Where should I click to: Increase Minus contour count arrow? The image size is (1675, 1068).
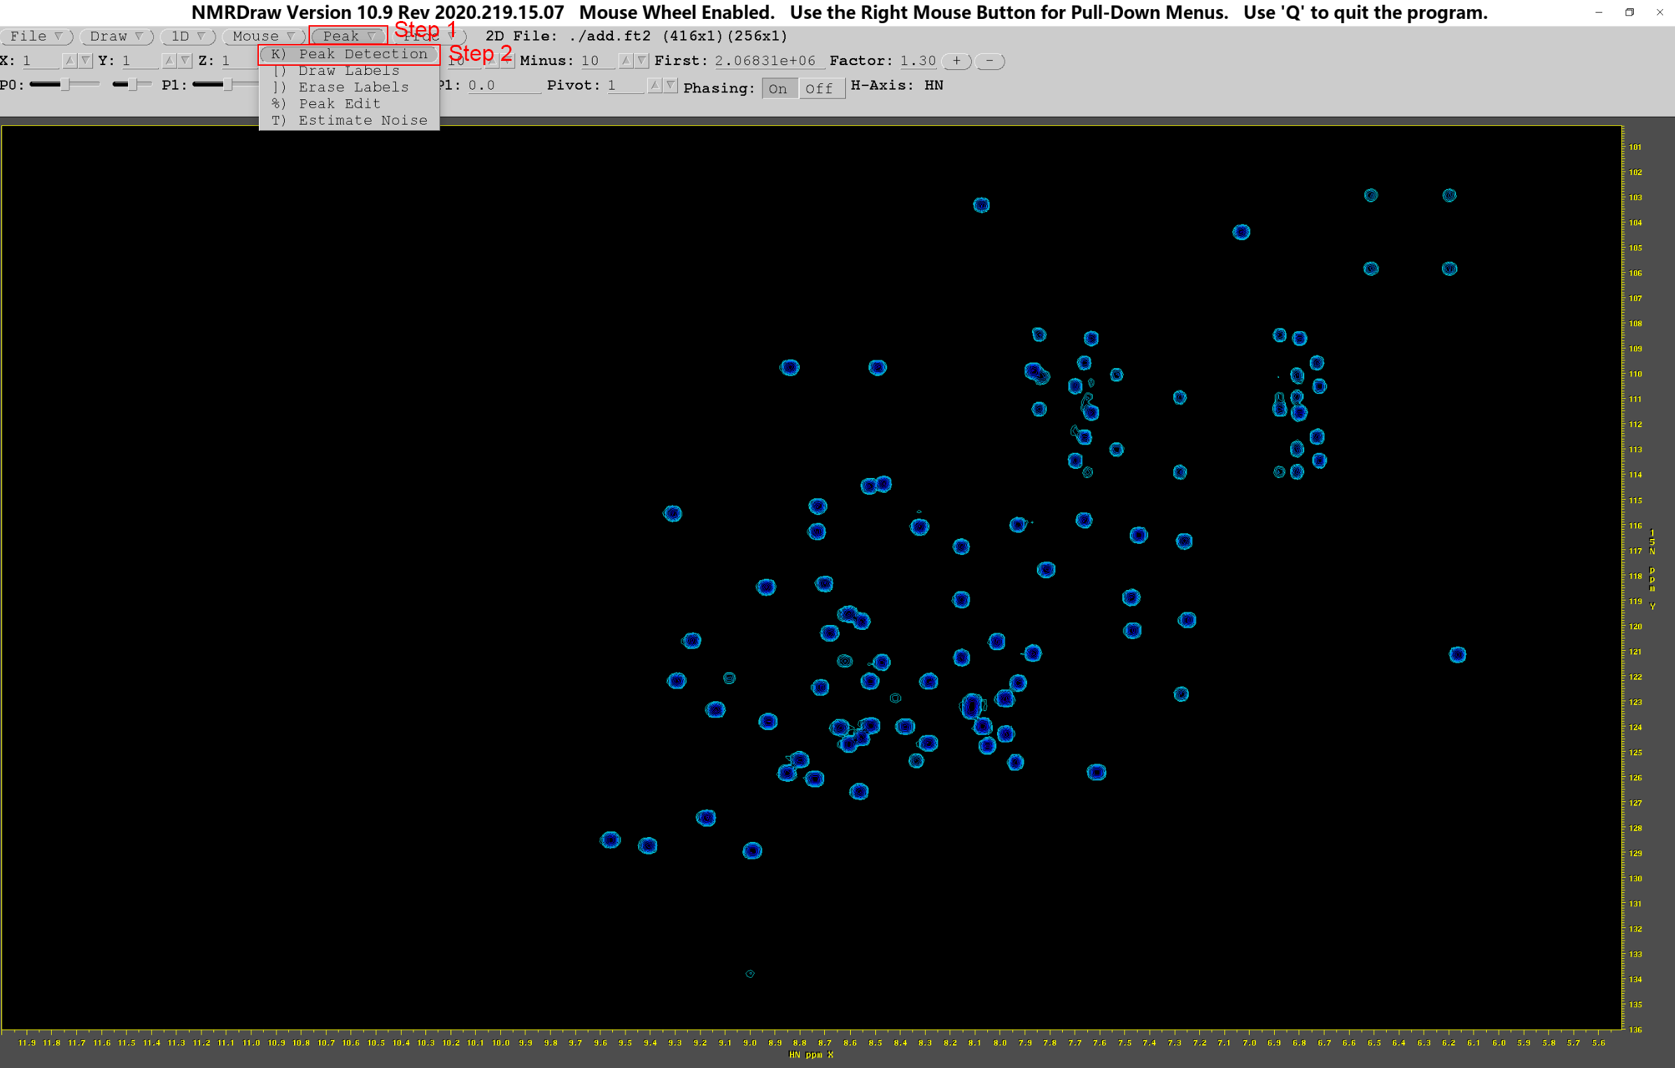(x=626, y=61)
